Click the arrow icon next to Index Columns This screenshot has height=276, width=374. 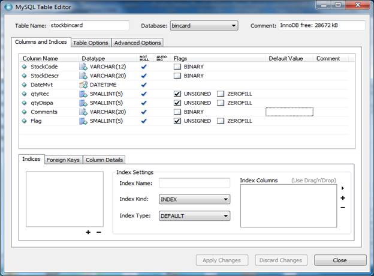[x=343, y=188]
